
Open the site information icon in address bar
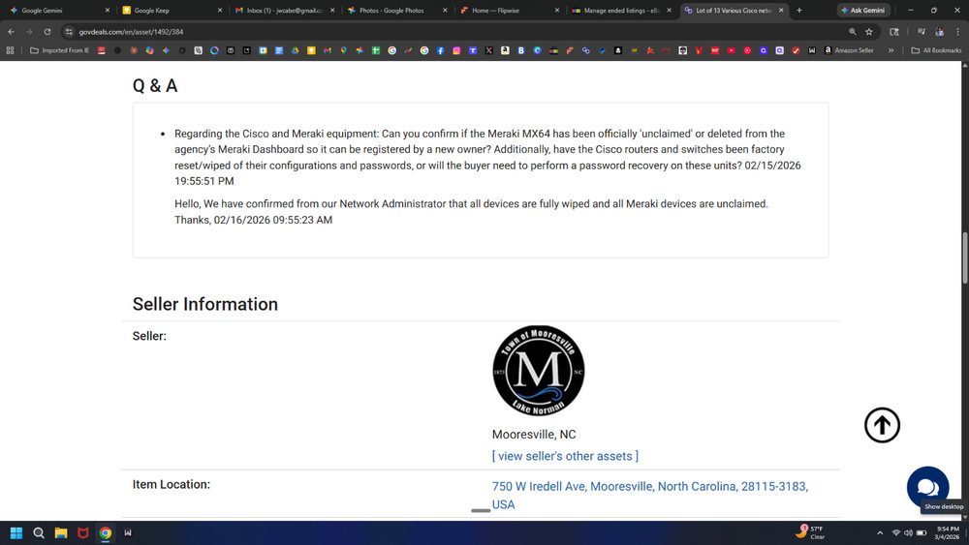click(x=69, y=32)
